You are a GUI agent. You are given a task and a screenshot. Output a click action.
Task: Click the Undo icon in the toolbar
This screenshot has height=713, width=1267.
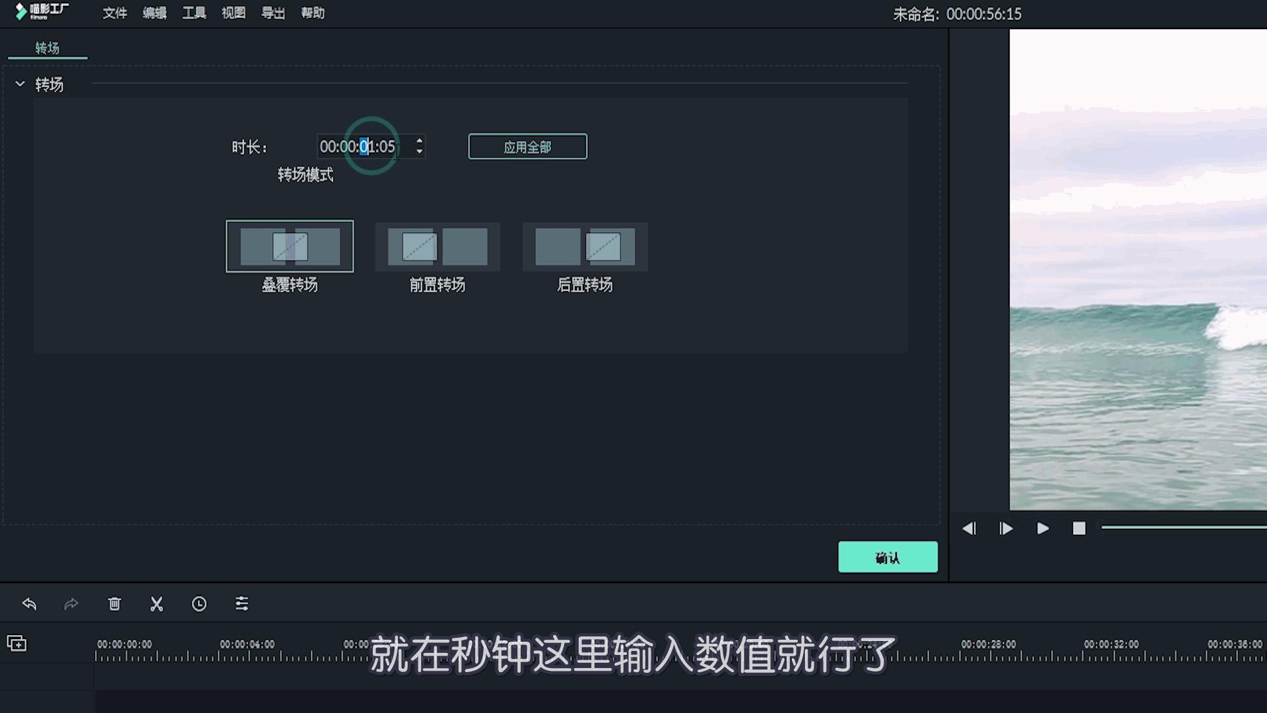(29, 603)
